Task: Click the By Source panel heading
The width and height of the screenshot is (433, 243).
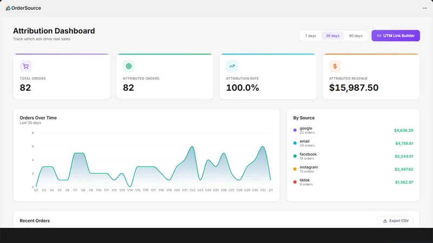Action: (x=304, y=118)
